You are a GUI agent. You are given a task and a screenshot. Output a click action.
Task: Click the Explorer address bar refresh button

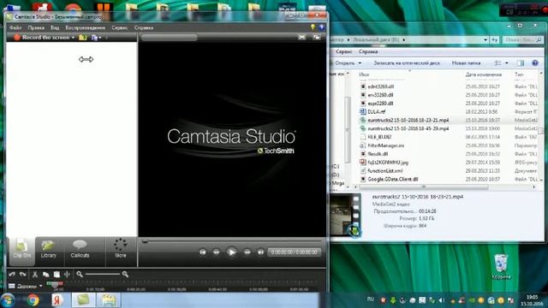pyautogui.click(x=495, y=40)
